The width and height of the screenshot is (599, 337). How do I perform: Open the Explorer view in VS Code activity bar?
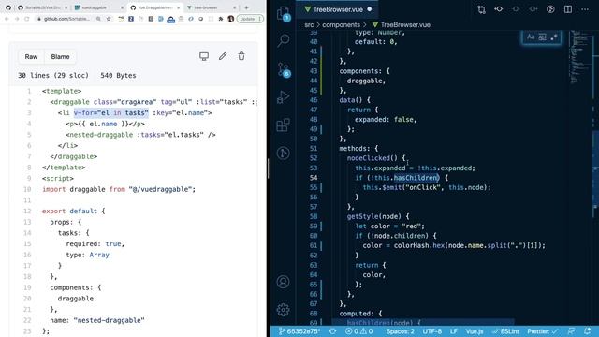(x=283, y=13)
